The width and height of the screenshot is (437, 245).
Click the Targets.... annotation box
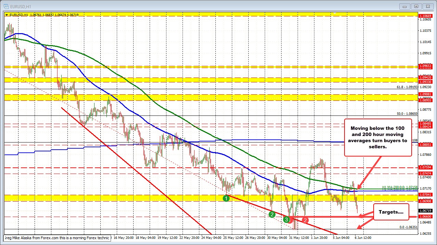391,212
